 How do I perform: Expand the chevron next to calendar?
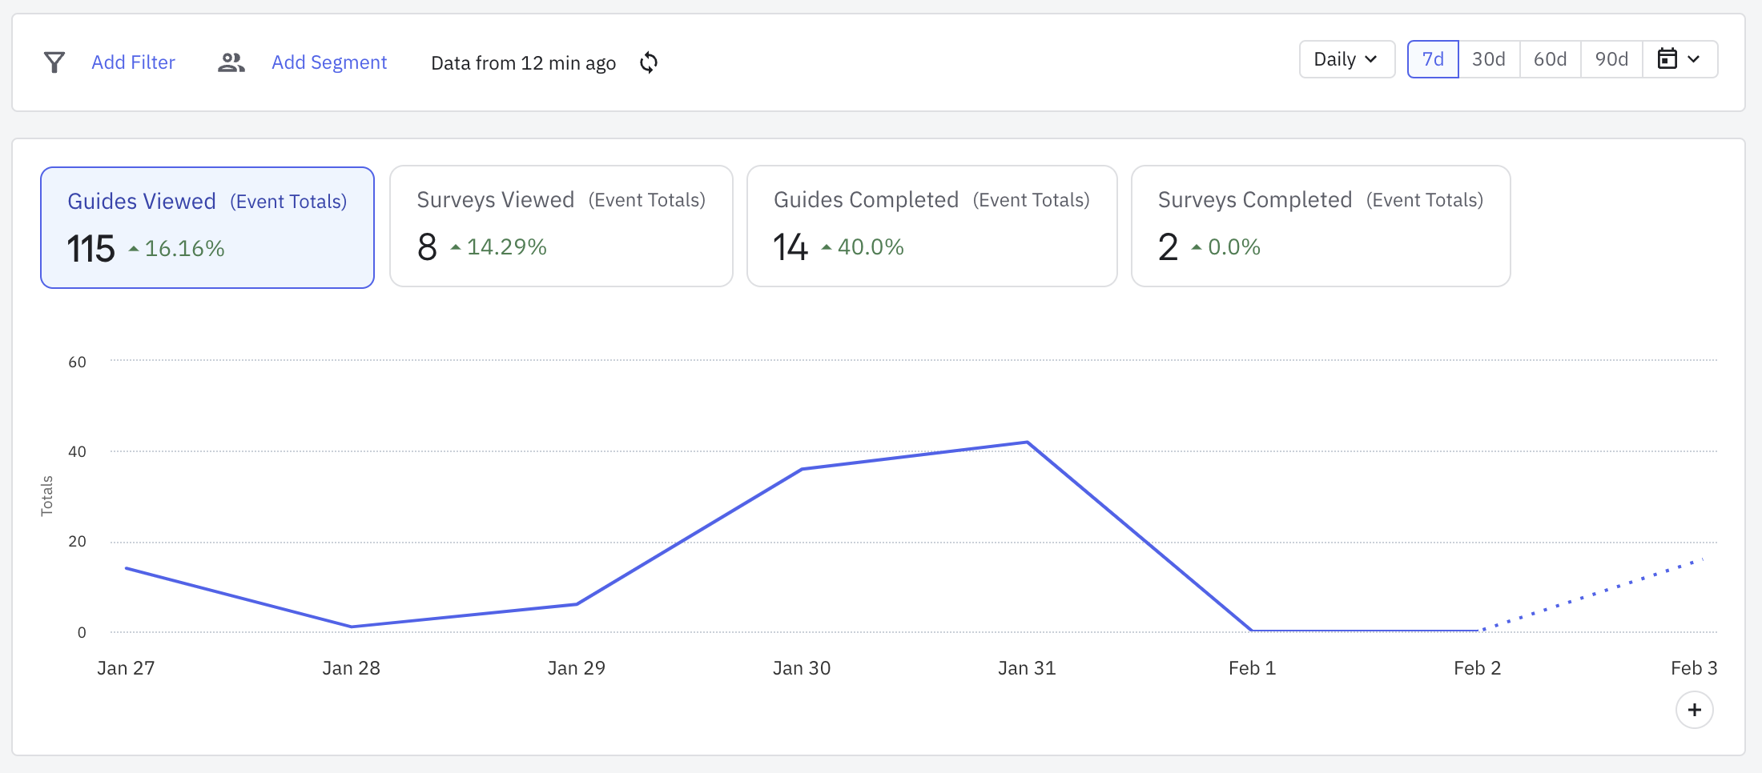[1694, 59]
